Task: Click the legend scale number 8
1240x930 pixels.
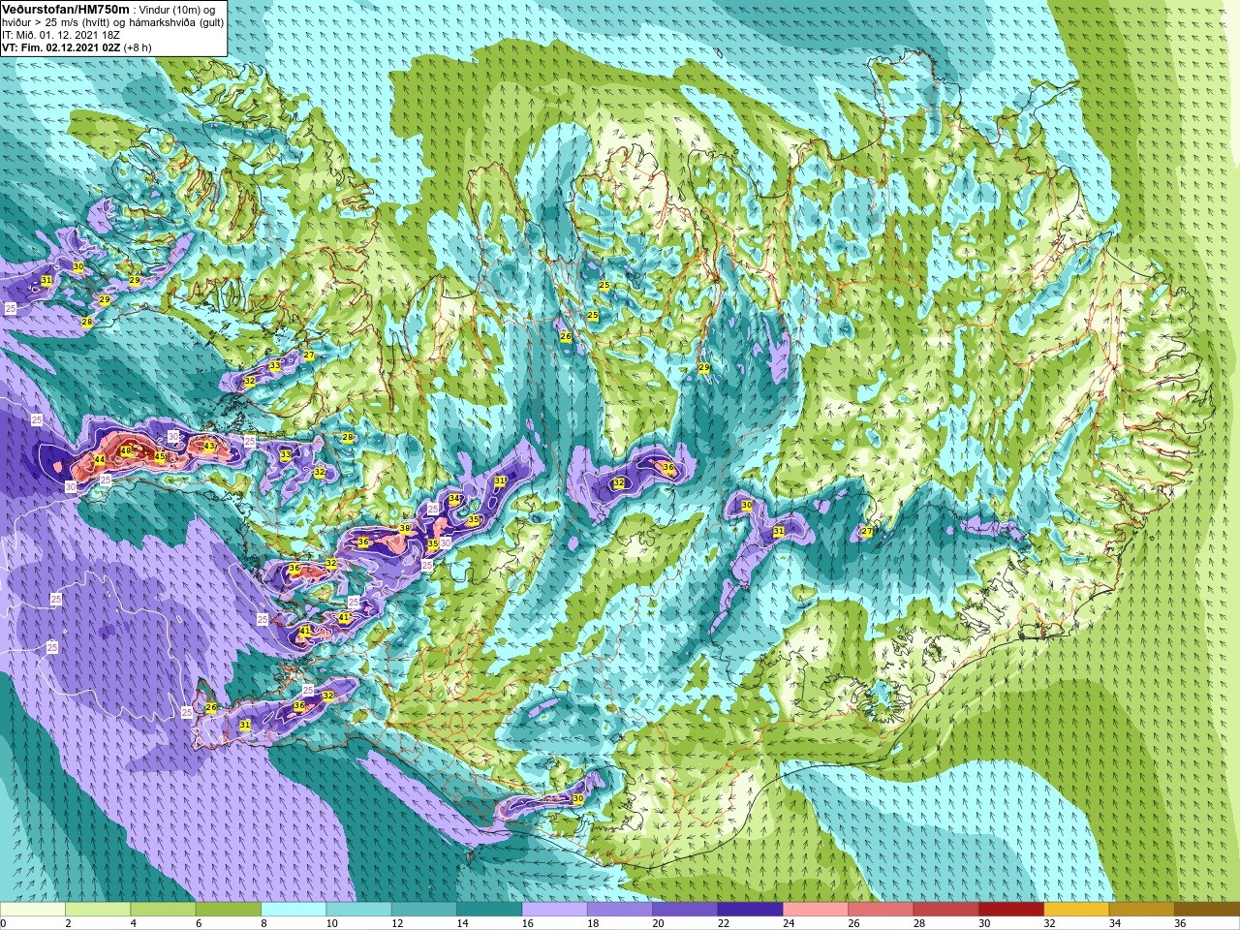Action: click(x=264, y=923)
